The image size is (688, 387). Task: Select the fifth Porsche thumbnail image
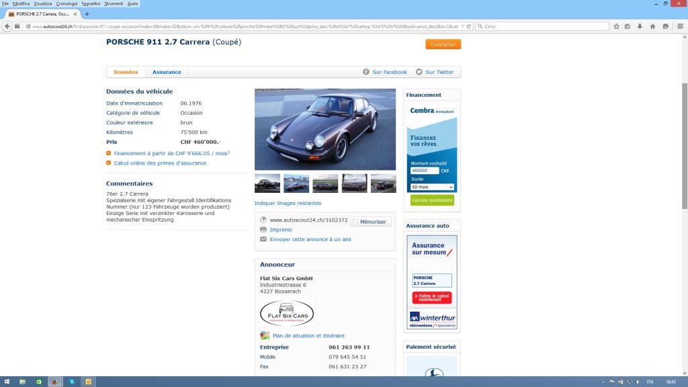[384, 183]
